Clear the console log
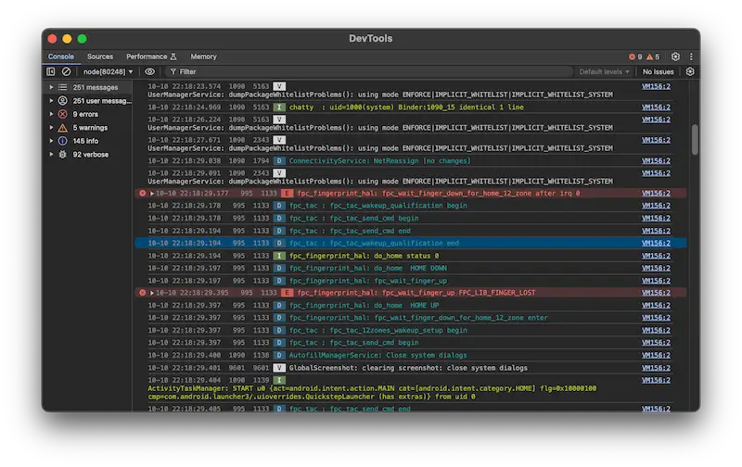Image resolution: width=742 pixels, height=467 pixels. click(66, 71)
